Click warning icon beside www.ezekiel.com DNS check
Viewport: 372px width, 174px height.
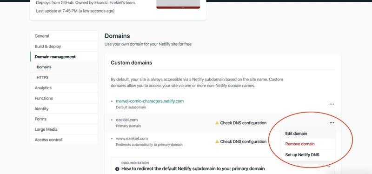point(217,141)
